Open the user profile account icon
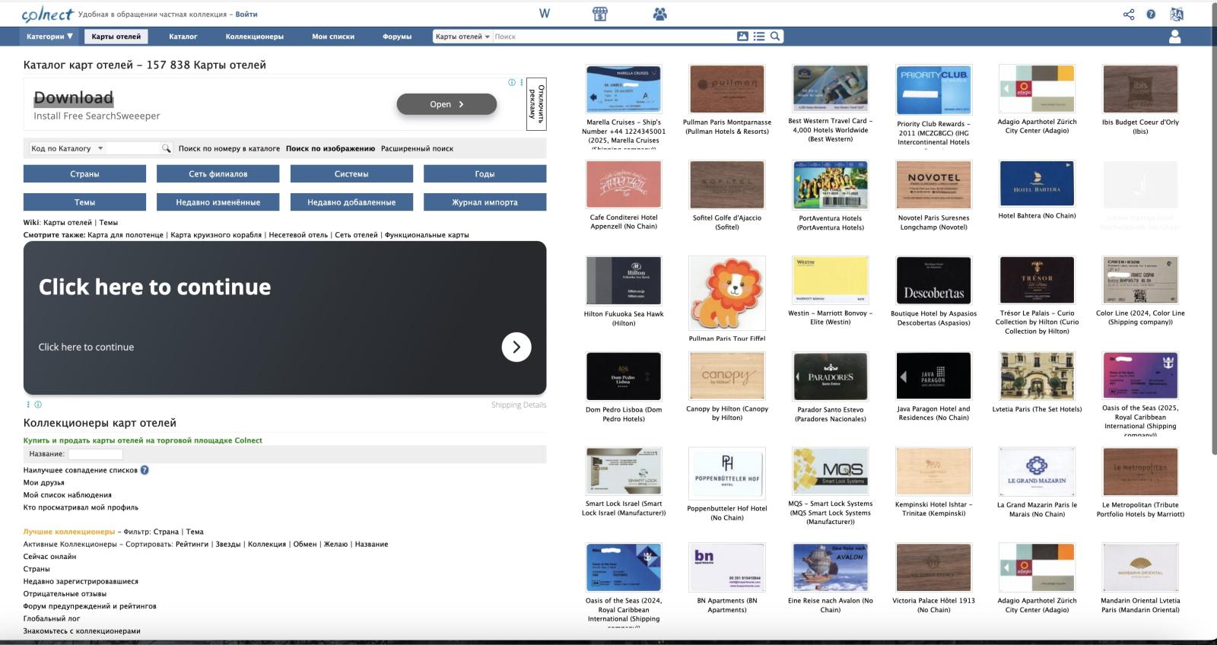Screen dimensions: 1217x645 1174,37
